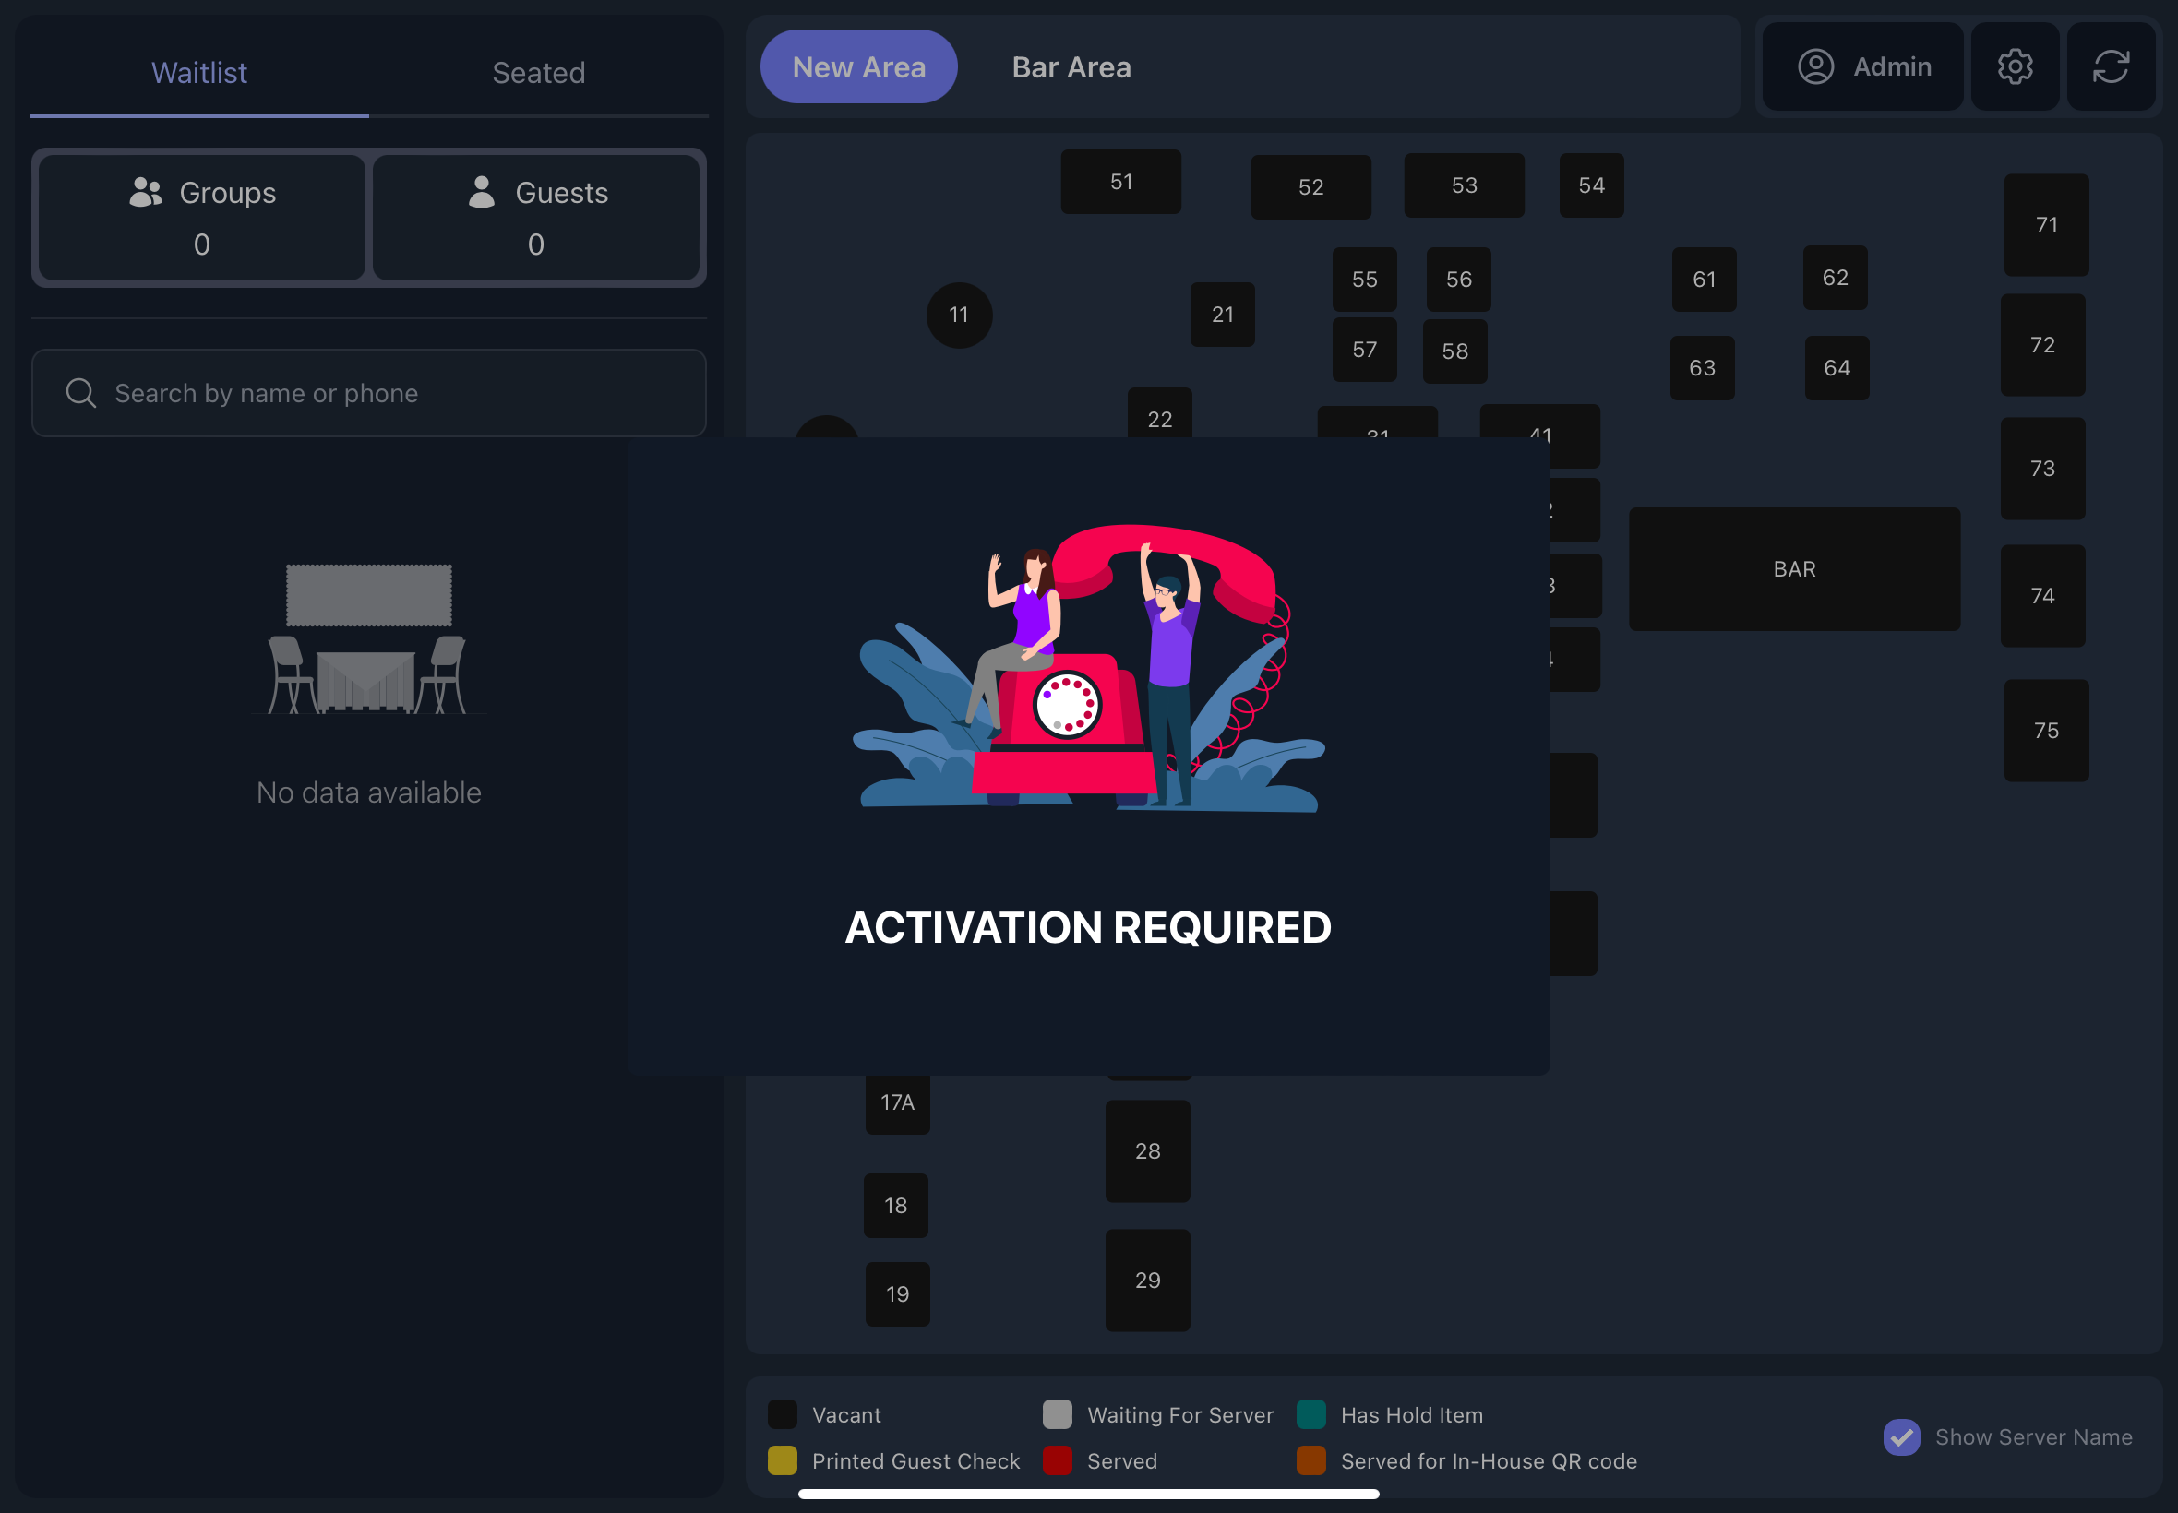Click the Printed Guest Check yellow swatch
The image size is (2178, 1513).
pos(783,1460)
